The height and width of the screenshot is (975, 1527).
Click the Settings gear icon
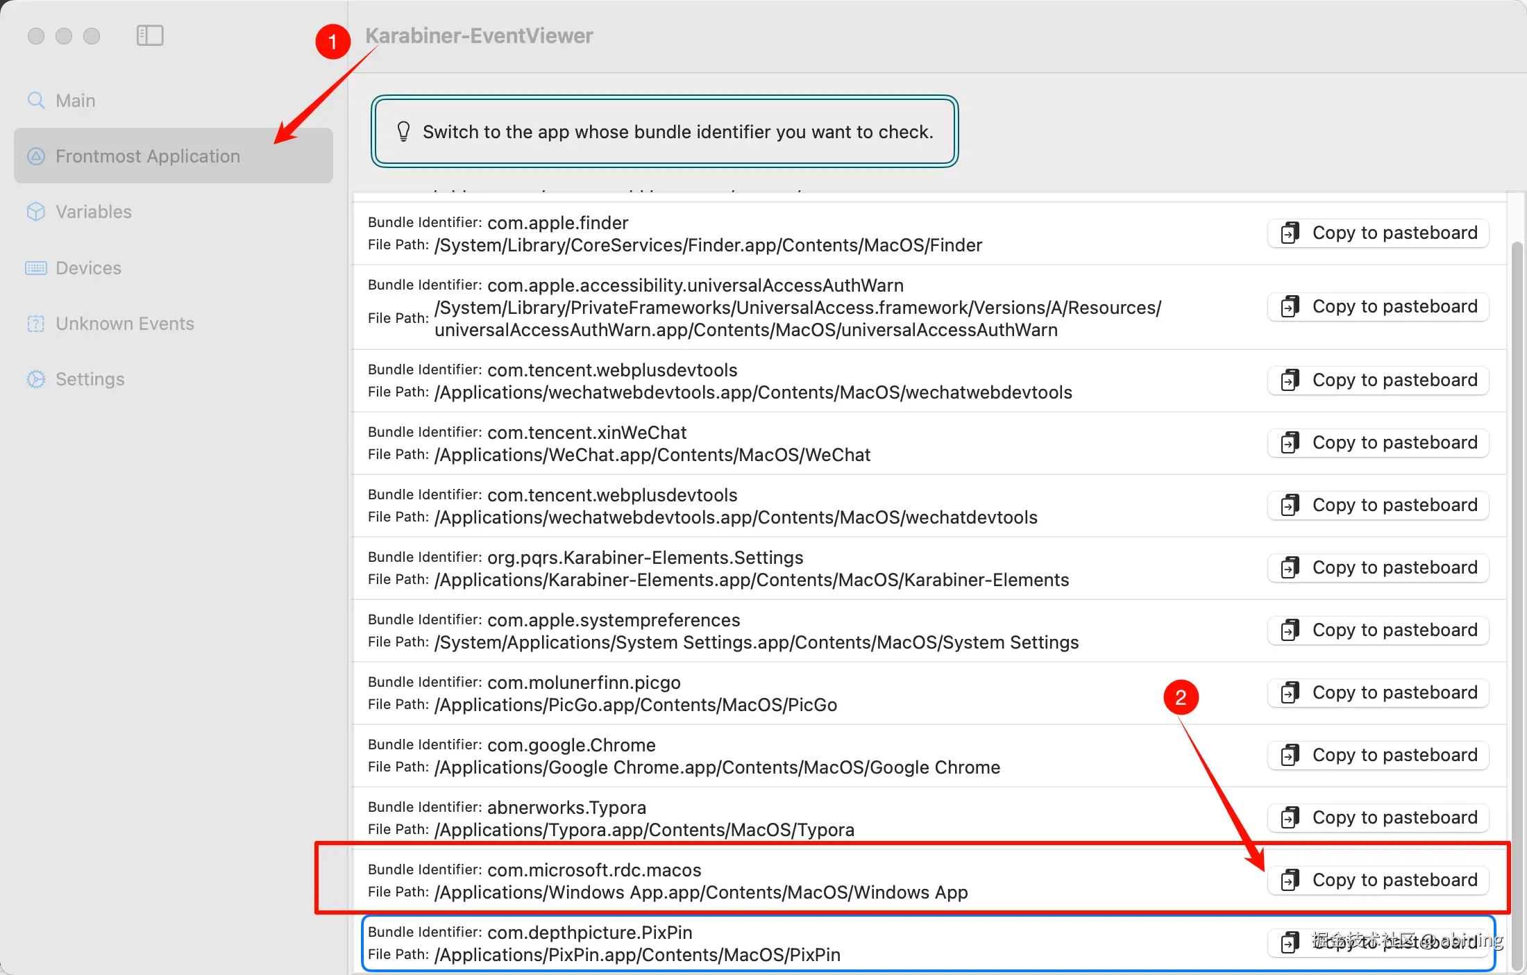point(35,379)
